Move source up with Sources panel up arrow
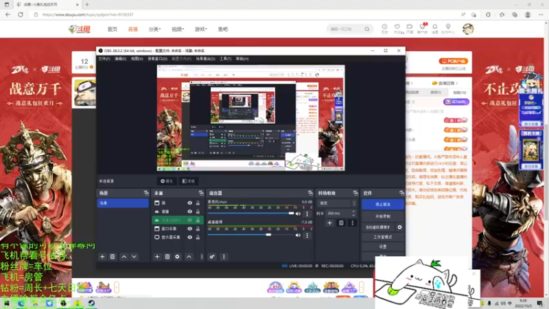This screenshot has width=549, height=309. (x=189, y=257)
